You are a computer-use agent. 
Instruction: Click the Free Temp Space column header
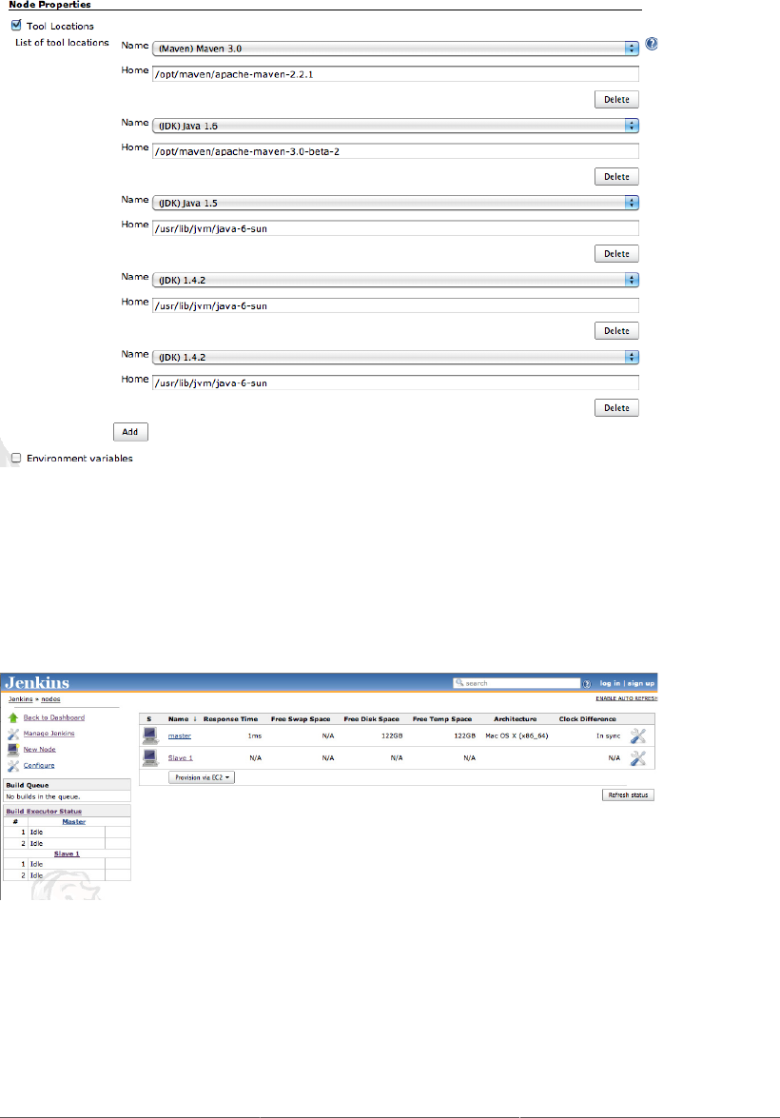point(442,718)
